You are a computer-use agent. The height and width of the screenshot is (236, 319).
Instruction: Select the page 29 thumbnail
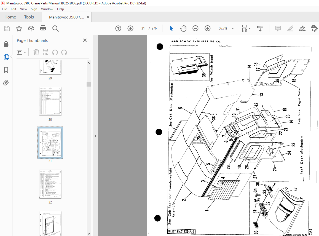[x=50, y=67]
